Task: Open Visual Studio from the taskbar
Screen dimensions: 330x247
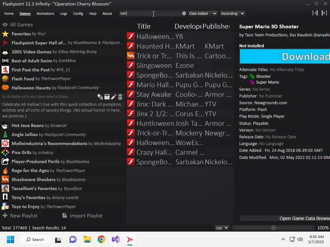Action: [116, 239]
